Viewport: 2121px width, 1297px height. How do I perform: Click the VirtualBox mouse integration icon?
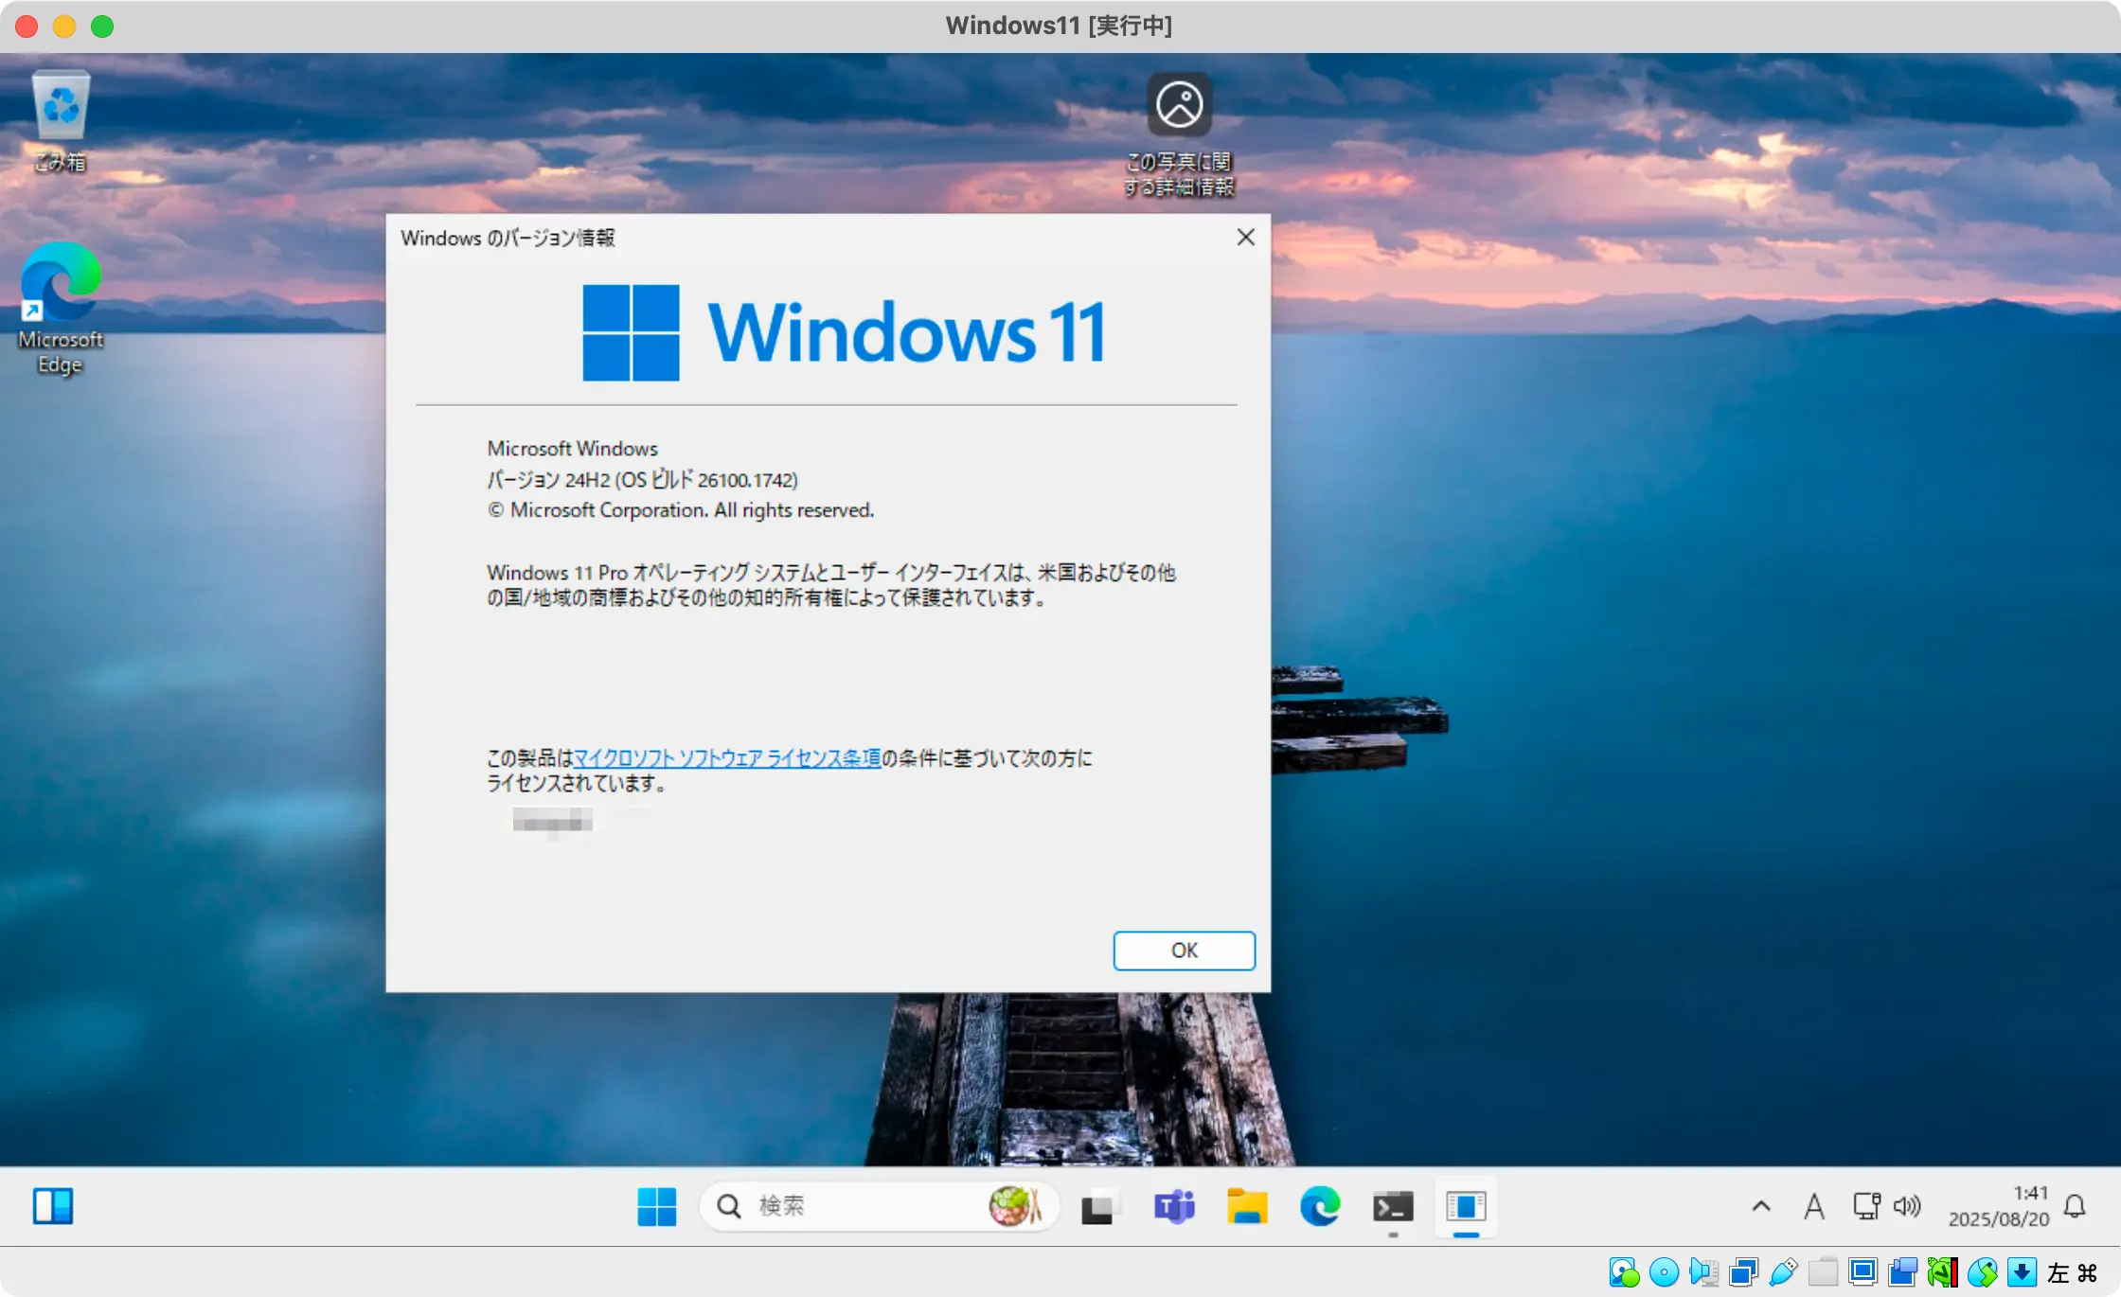[x=1982, y=1272]
